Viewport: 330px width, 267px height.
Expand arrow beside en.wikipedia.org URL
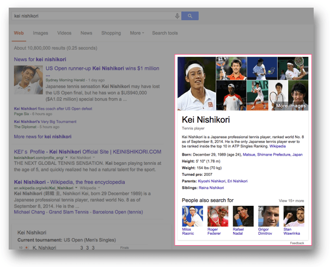point(76,188)
